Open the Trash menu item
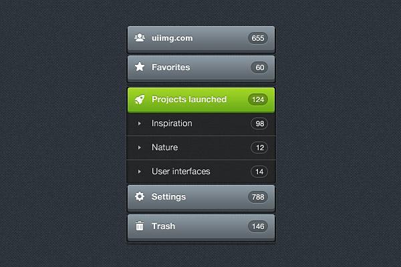 163,226
